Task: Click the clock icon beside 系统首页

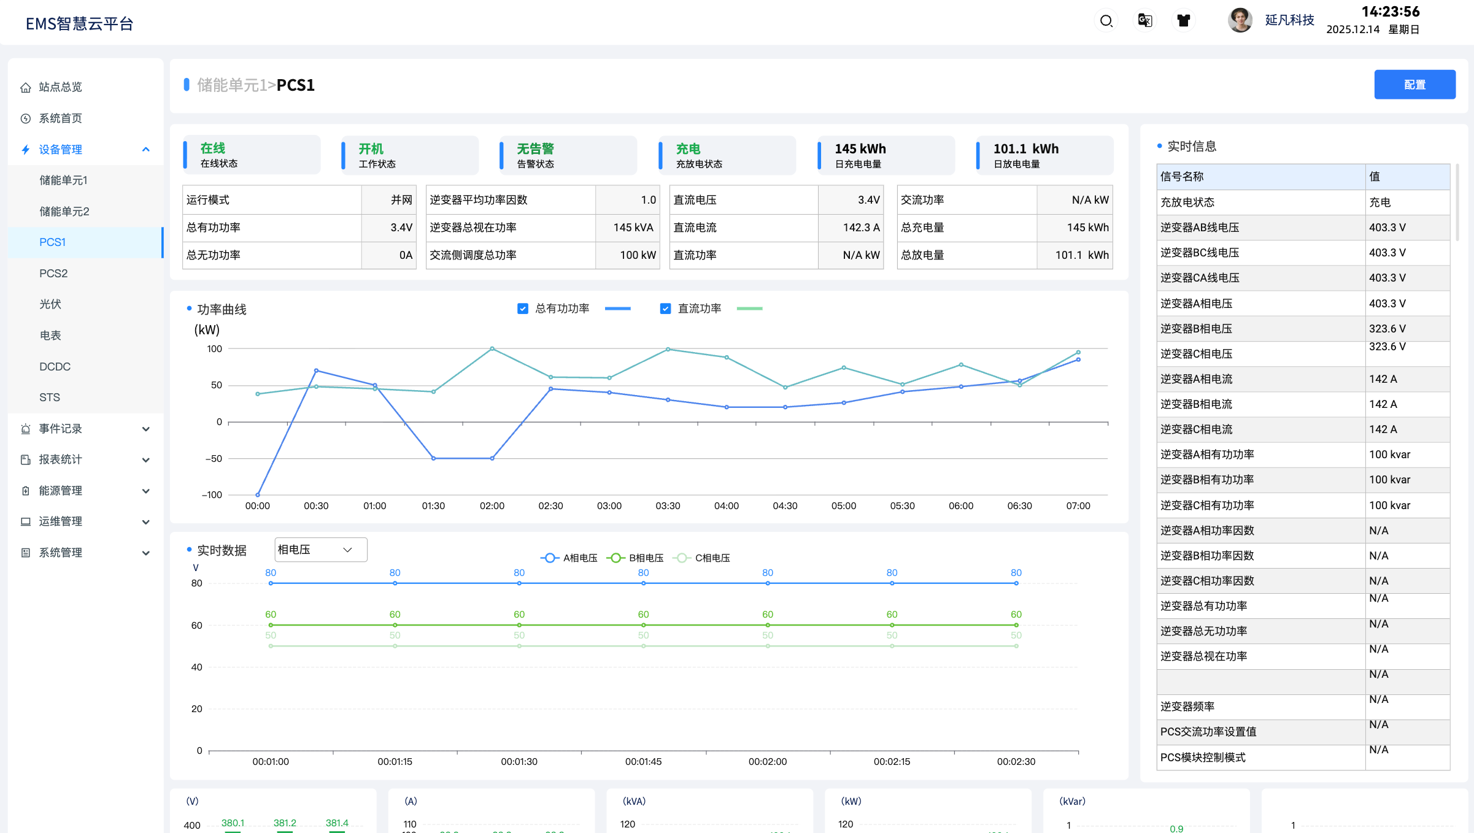Action: [x=26, y=118]
